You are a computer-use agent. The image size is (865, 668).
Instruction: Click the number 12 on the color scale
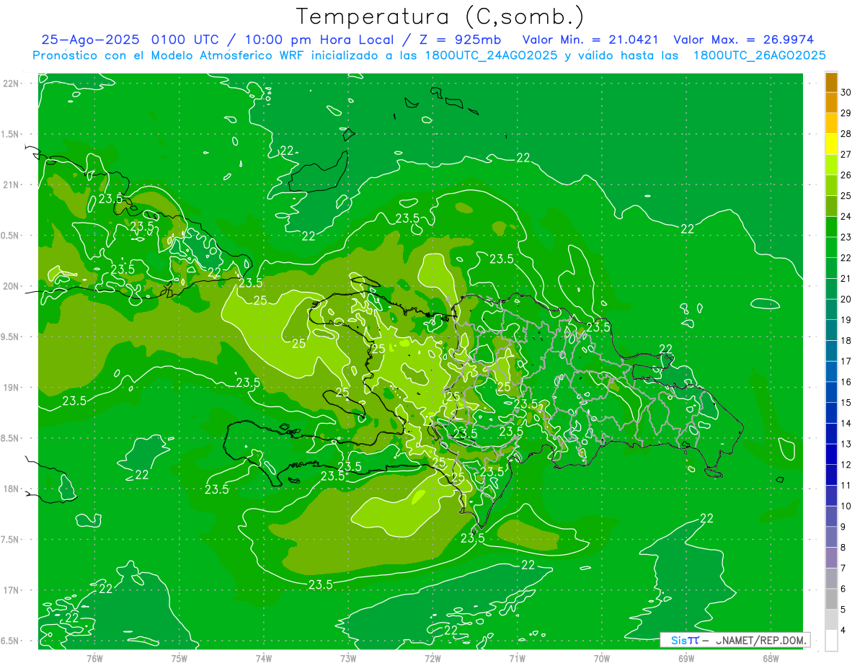(x=846, y=465)
